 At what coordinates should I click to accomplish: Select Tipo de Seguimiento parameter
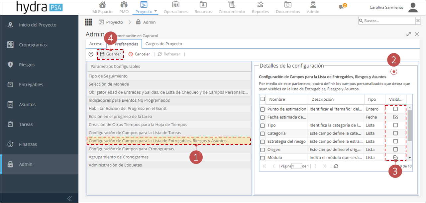[x=169, y=76]
